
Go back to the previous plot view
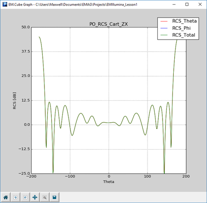pos(16,197)
